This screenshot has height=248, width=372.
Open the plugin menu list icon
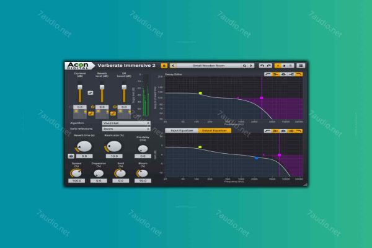[301, 66]
